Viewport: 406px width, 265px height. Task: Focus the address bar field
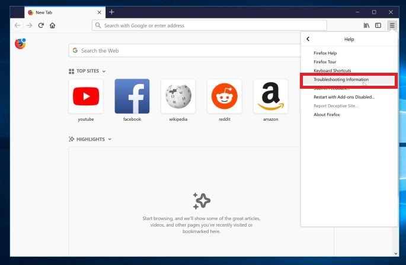tap(209, 25)
